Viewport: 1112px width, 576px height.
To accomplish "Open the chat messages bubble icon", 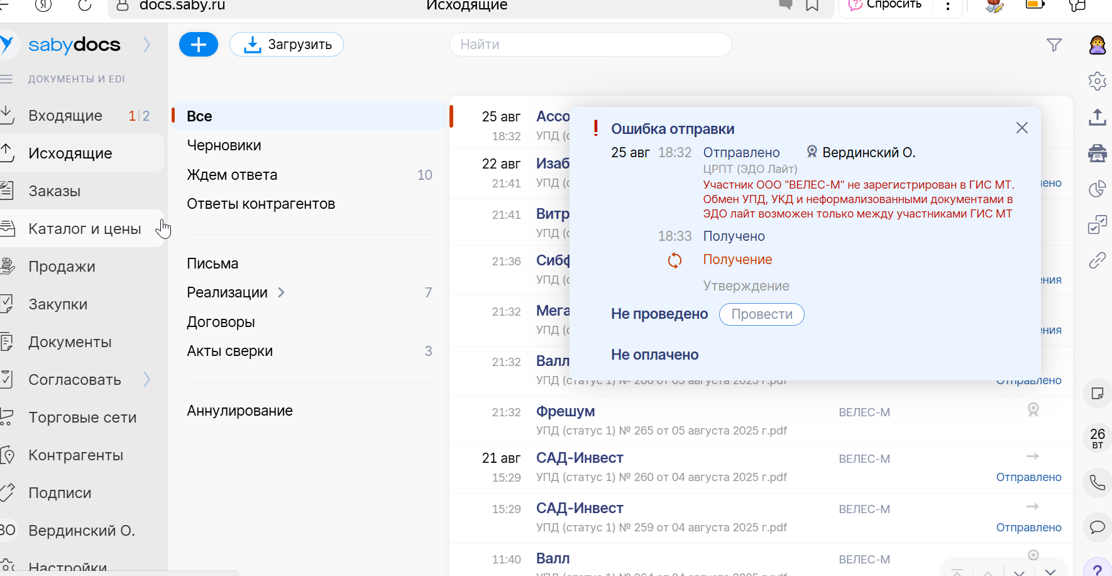I will pos(1098,527).
